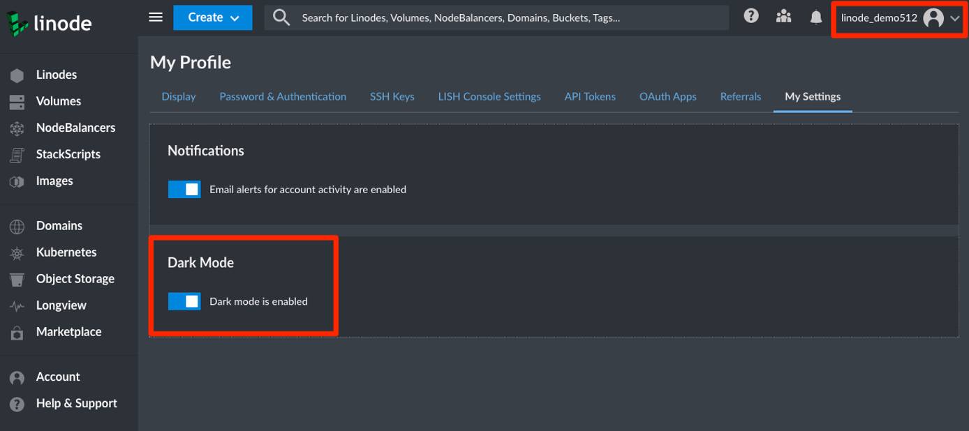Image resolution: width=969 pixels, height=431 pixels.
Task: Turn off email alerts for account activity
Action: point(184,188)
